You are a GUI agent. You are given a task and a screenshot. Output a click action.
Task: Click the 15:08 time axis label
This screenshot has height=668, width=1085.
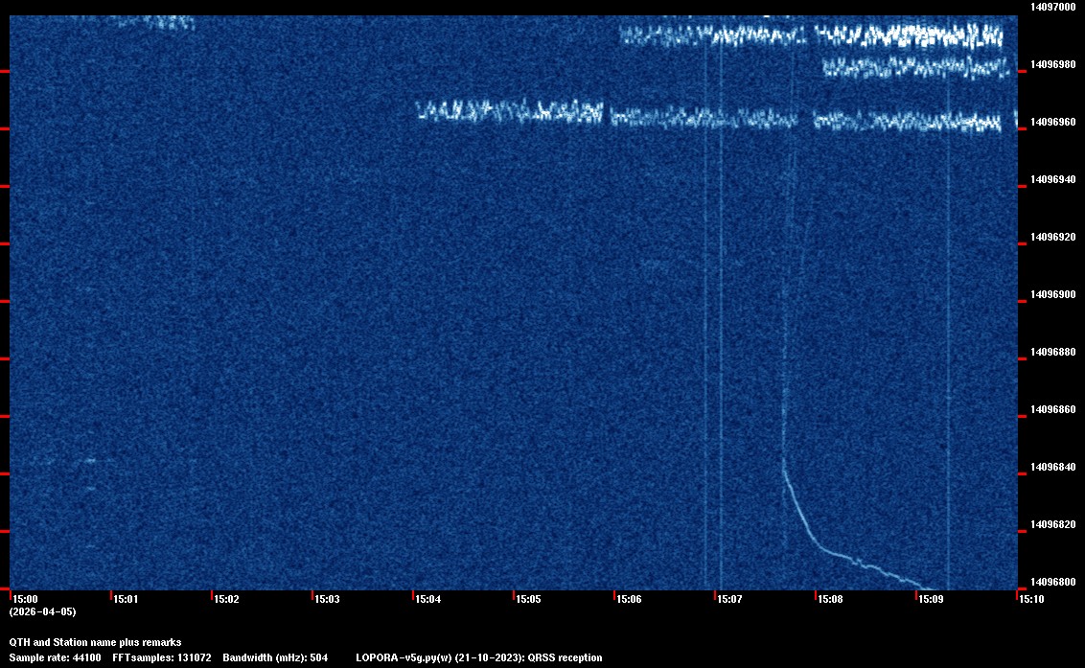pos(830,599)
